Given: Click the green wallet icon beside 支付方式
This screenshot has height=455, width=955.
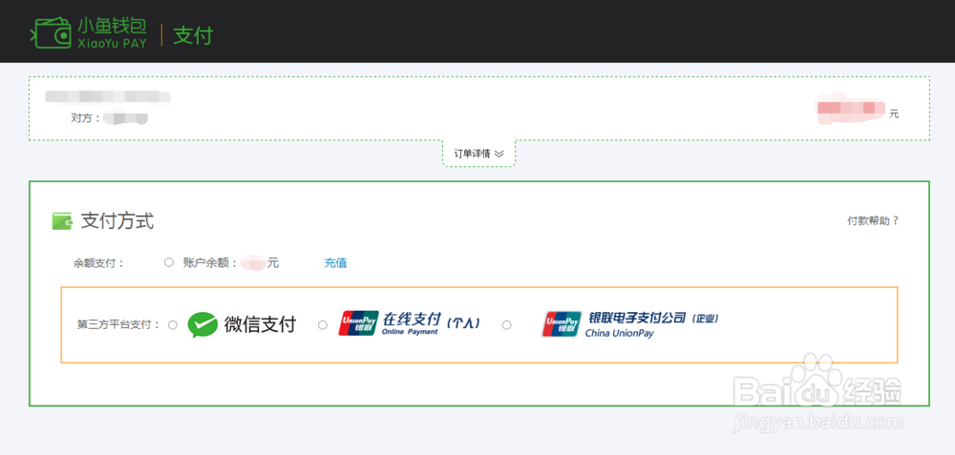Looking at the screenshot, I should tap(62, 221).
